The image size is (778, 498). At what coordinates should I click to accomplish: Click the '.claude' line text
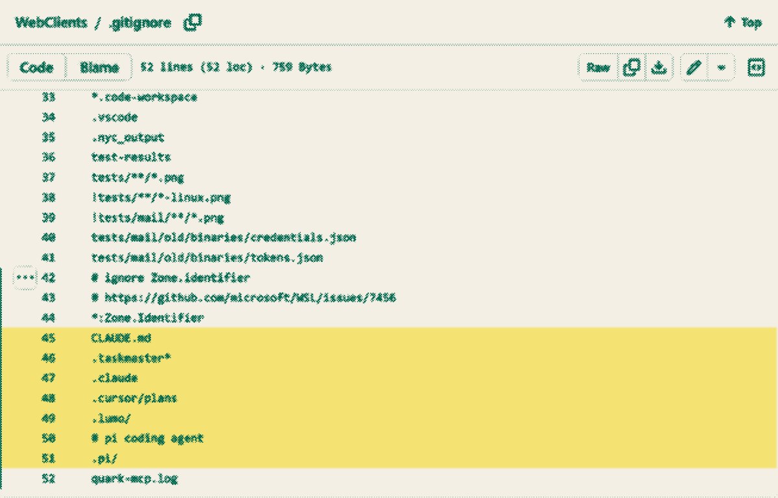tap(115, 378)
